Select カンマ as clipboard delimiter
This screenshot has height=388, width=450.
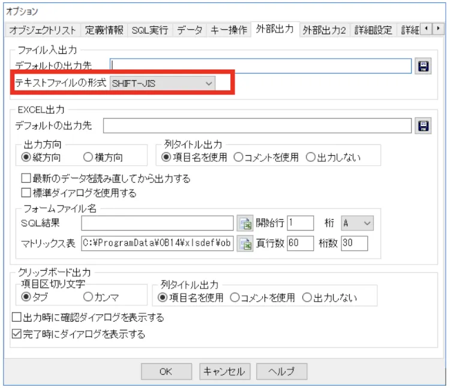pyautogui.click(x=101, y=297)
